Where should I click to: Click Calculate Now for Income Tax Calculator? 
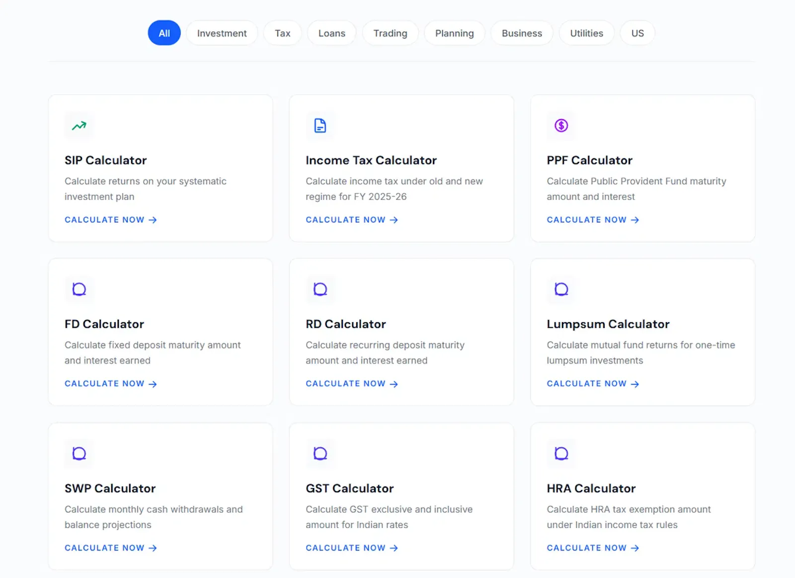352,220
